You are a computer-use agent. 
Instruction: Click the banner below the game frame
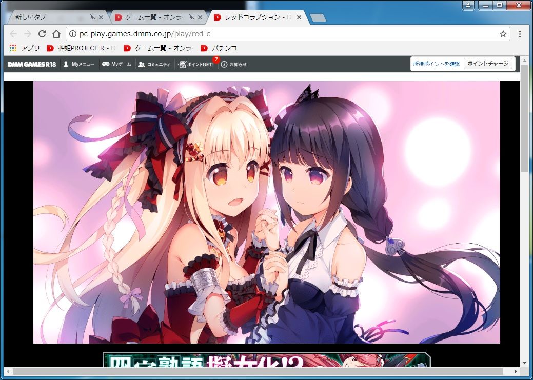(267, 359)
